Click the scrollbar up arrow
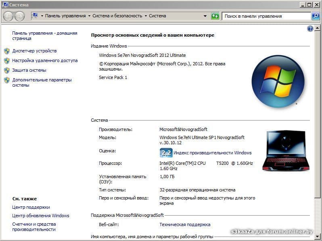 click(317, 28)
